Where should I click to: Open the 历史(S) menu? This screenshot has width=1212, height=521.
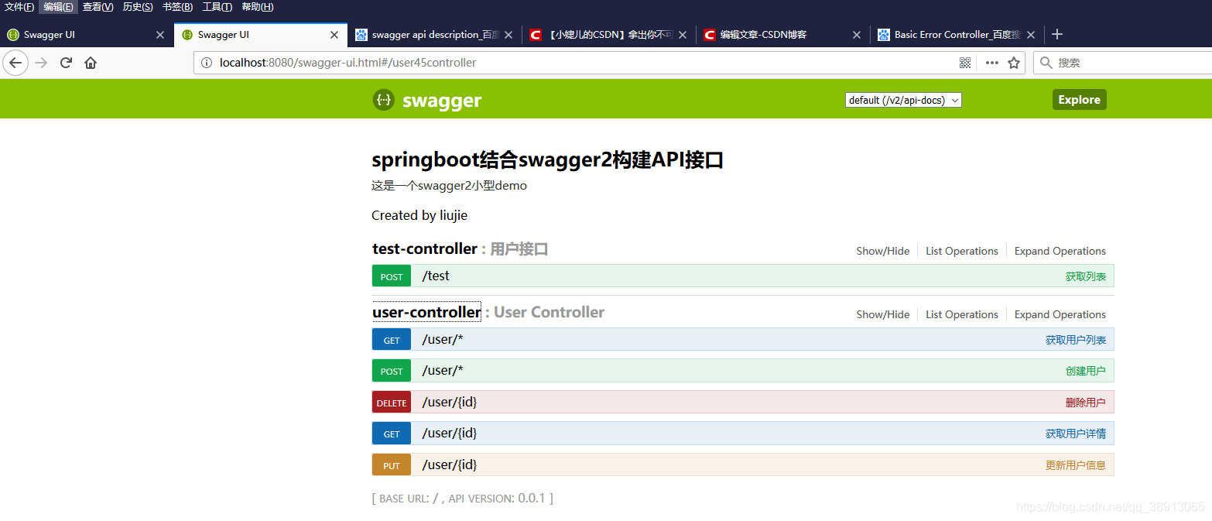pos(138,7)
